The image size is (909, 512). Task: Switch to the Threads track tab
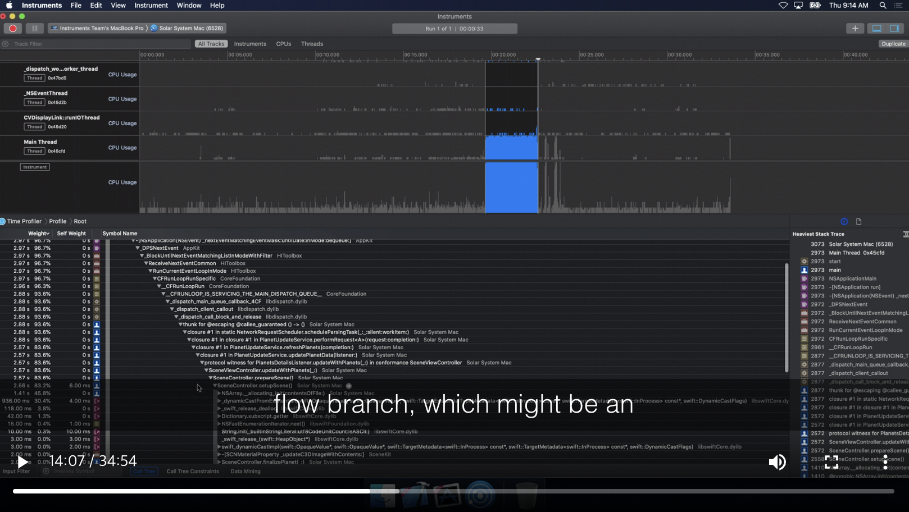point(312,44)
